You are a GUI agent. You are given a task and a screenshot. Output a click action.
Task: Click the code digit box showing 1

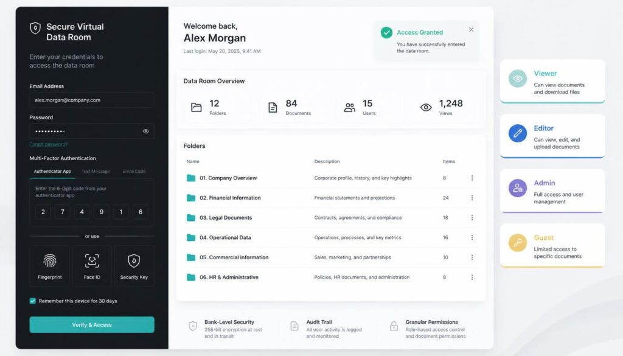(x=121, y=212)
